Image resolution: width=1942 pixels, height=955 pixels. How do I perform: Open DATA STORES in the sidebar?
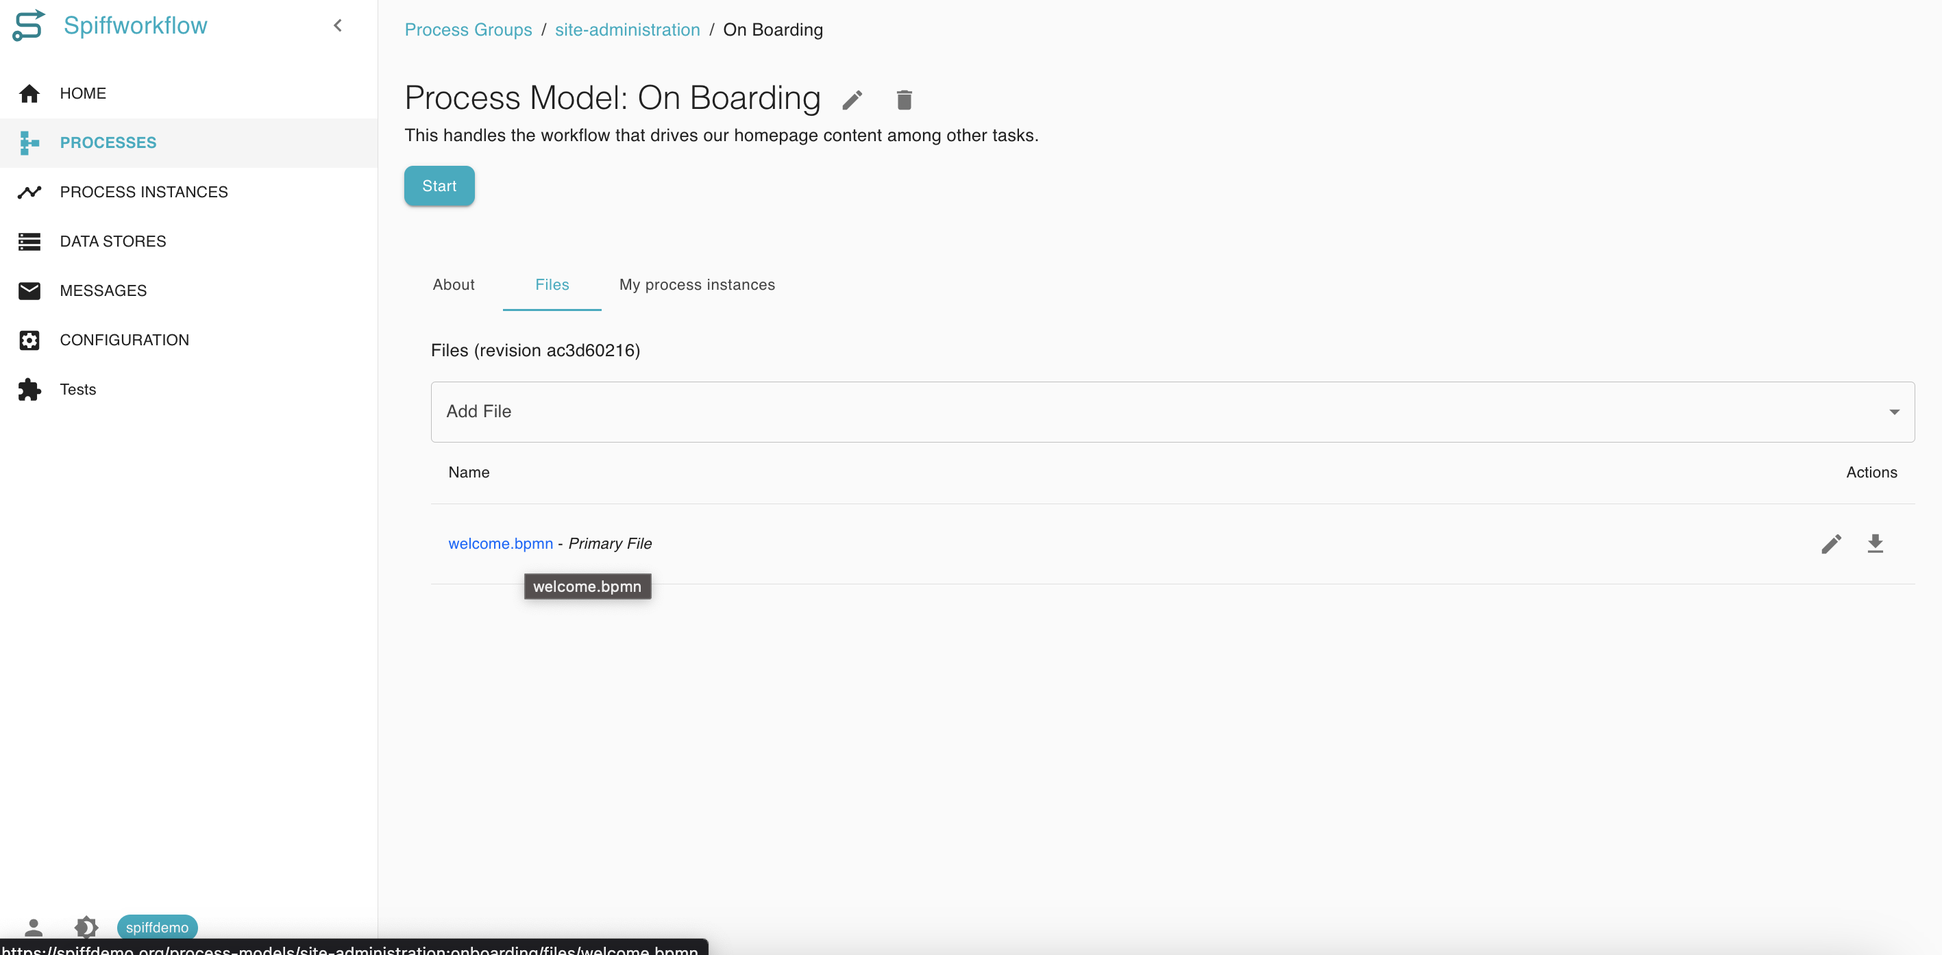click(113, 241)
